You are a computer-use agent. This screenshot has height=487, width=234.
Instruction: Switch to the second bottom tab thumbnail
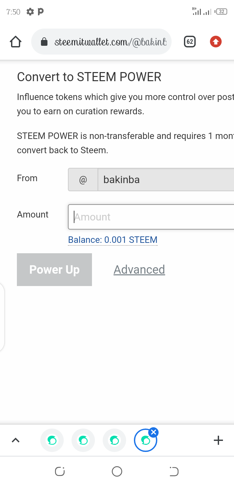point(83,440)
